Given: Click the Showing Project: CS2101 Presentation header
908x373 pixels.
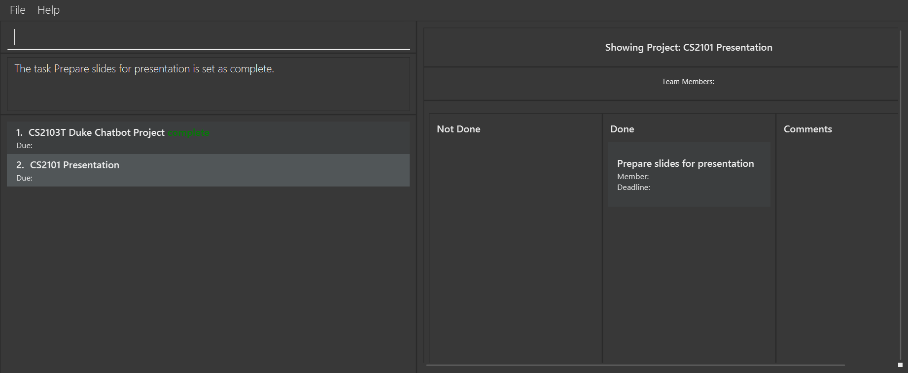Looking at the screenshot, I should click(689, 47).
